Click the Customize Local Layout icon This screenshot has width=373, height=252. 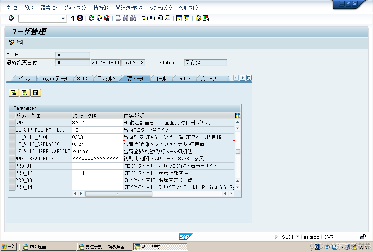[206, 18]
